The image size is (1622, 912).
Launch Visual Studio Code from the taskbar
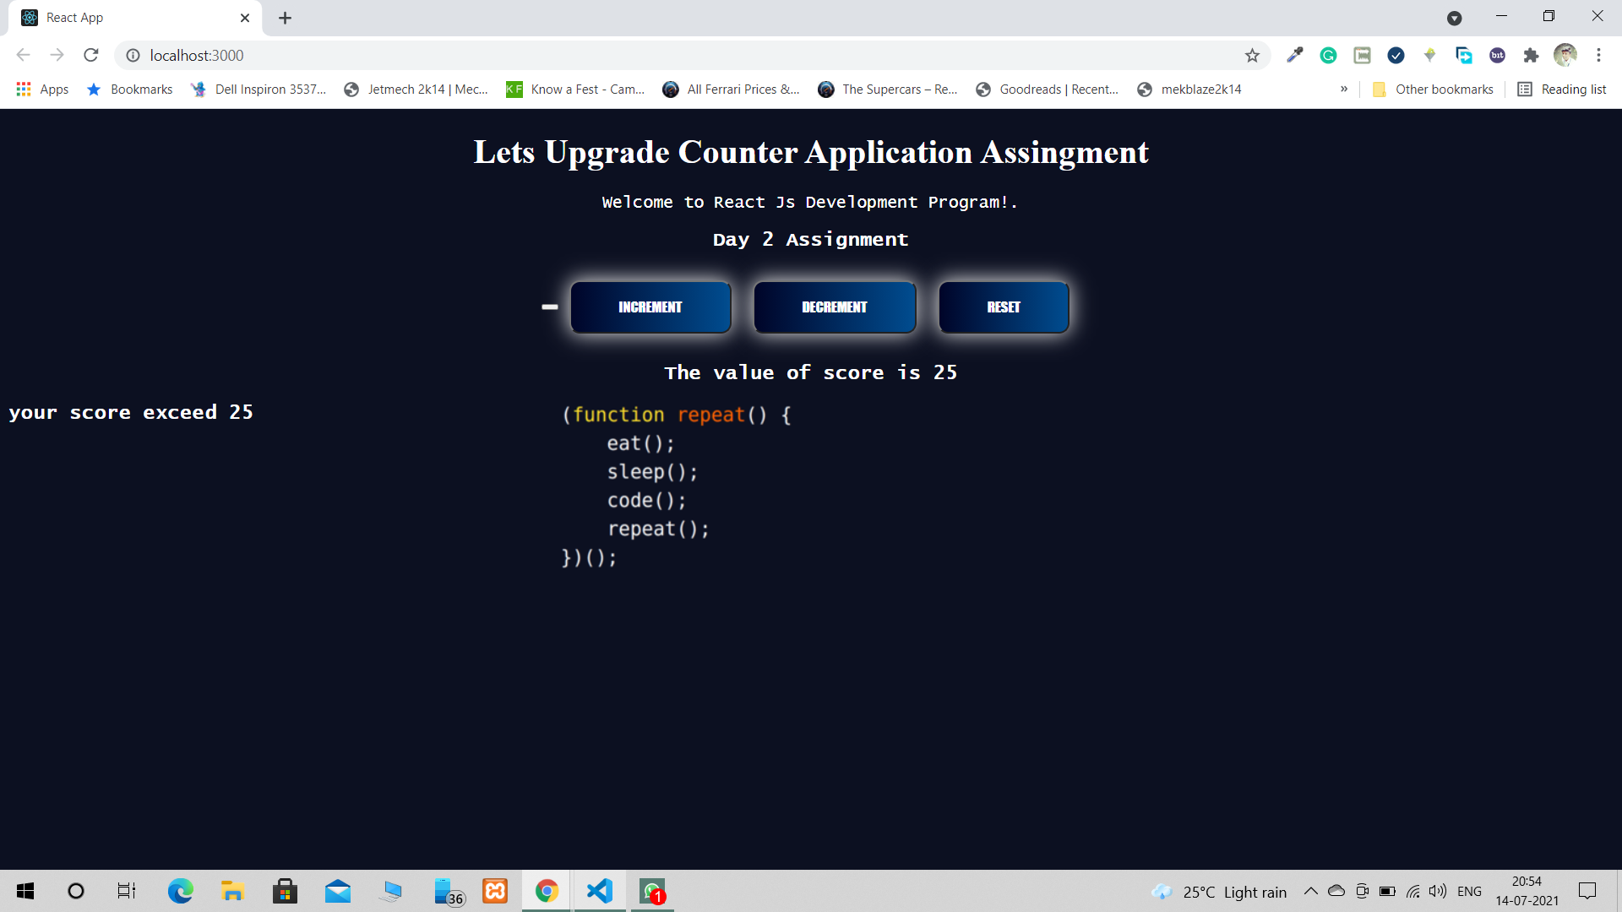pyautogui.click(x=599, y=891)
